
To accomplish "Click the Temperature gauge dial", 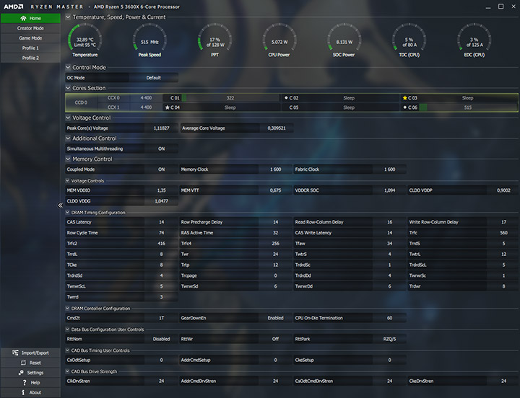I will (85, 39).
